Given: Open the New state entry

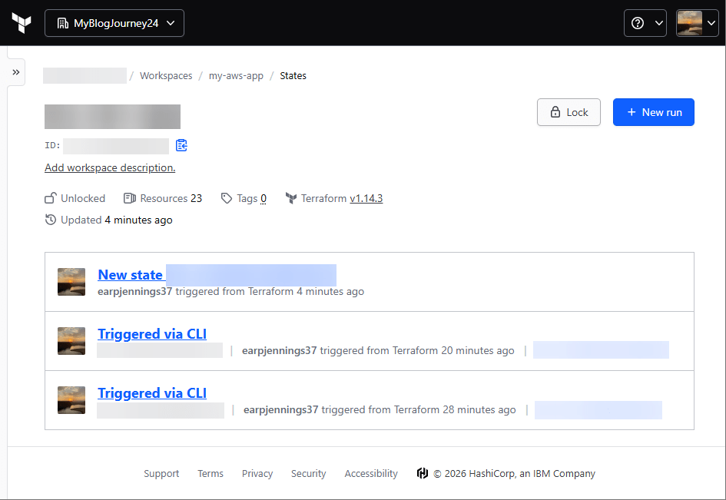Looking at the screenshot, I should [x=130, y=274].
